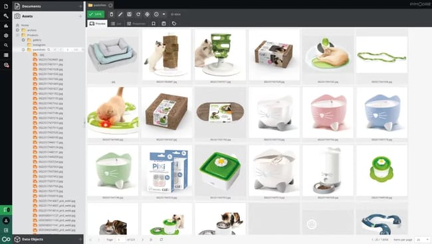This screenshot has width=432, height=244.
Task: Open the dropdown arrow beside the info icon
Action: point(163,15)
